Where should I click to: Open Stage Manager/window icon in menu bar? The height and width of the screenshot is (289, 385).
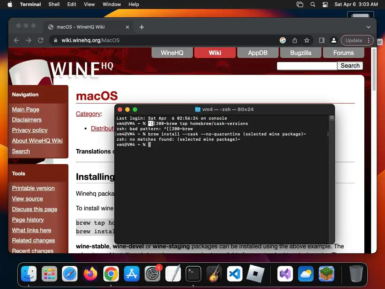pos(300,5)
